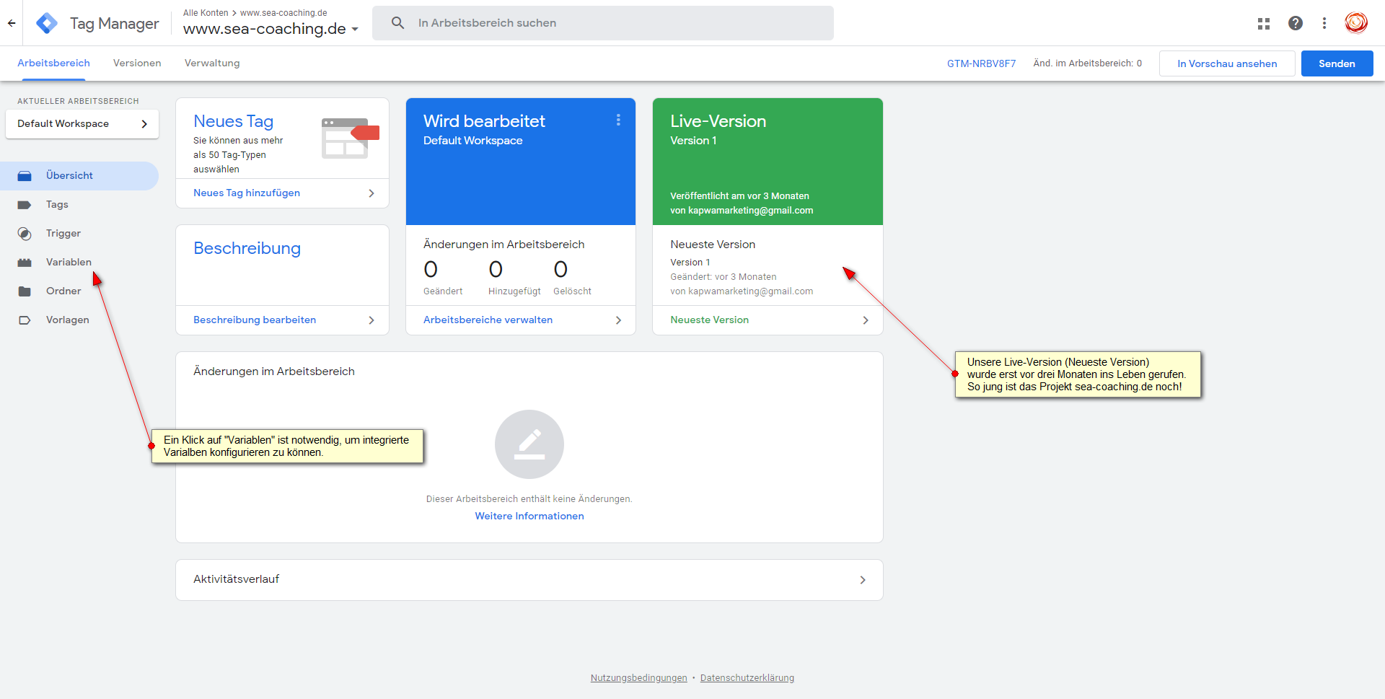Switch to the Arbeitsbereich tab
Screen dimensions: 1385x699
[53, 63]
